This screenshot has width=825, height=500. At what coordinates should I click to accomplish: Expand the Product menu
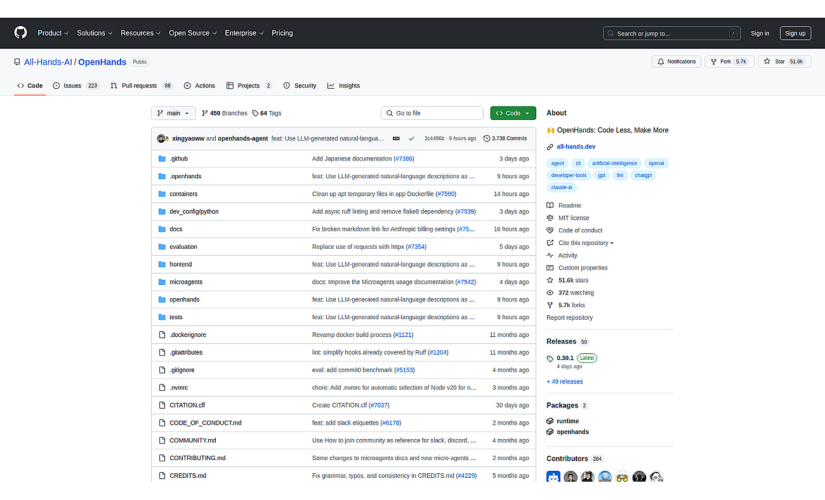coord(53,33)
